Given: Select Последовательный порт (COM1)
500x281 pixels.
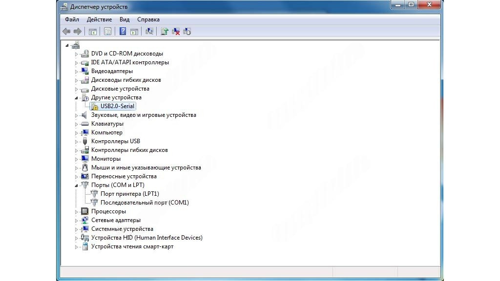Looking at the screenshot, I should (x=144, y=203).
